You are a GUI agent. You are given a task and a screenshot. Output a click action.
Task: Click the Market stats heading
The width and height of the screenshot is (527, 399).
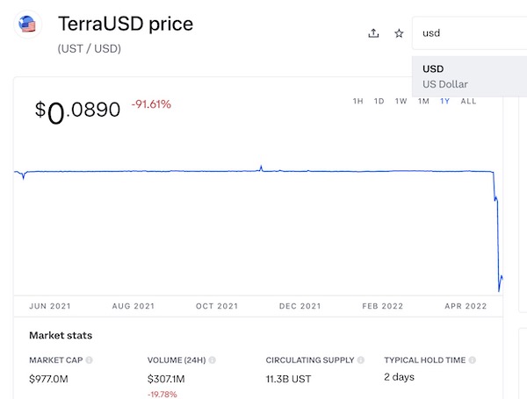(61, 335)
